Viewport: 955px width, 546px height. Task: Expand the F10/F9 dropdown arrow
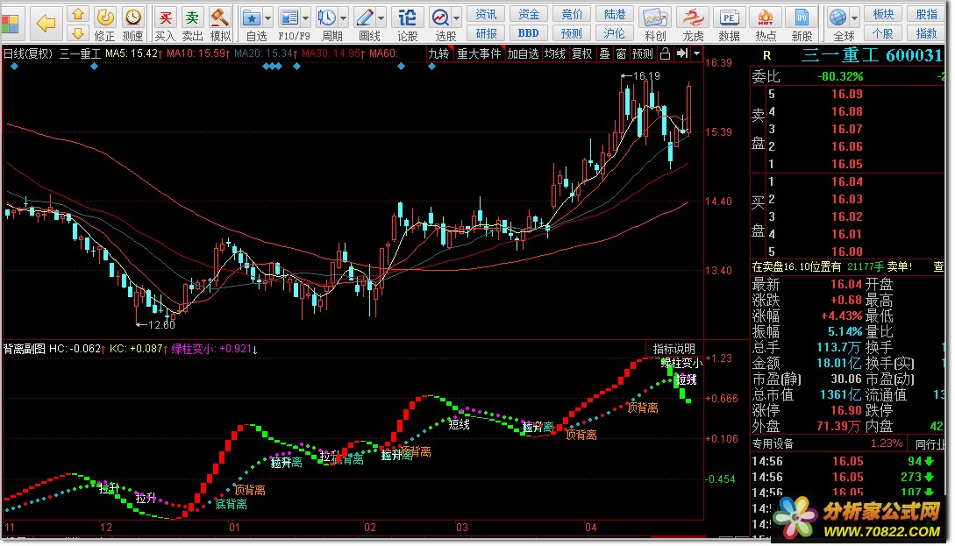pos(306,18)
